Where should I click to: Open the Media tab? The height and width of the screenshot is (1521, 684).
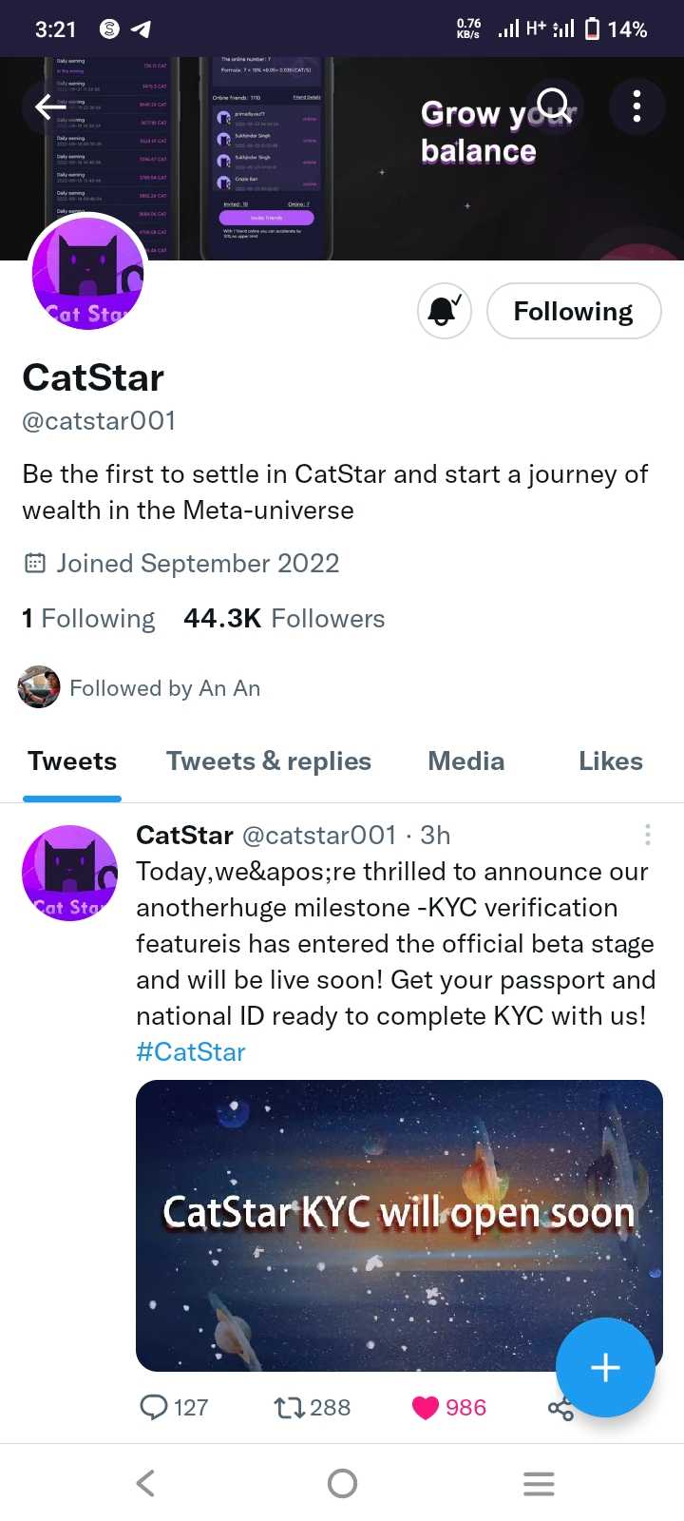click(465, 761)
